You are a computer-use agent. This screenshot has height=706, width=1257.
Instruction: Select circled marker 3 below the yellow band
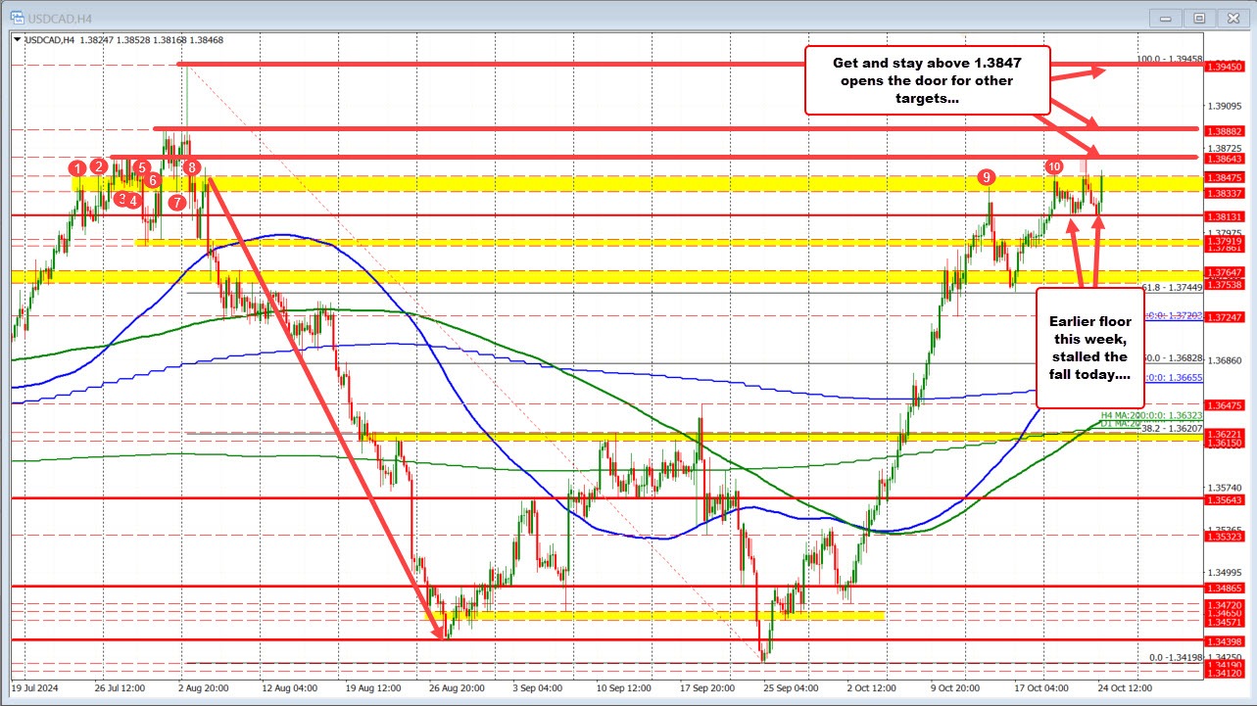tap(121, 199)
